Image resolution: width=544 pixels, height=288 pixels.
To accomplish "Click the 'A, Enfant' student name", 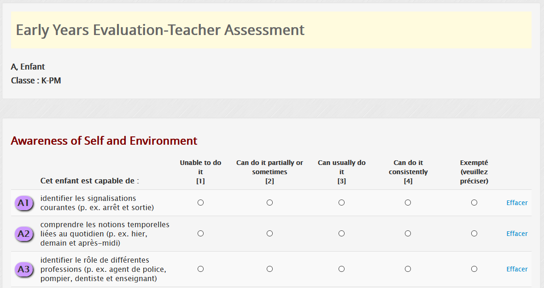I will click(x=28, y=67).
